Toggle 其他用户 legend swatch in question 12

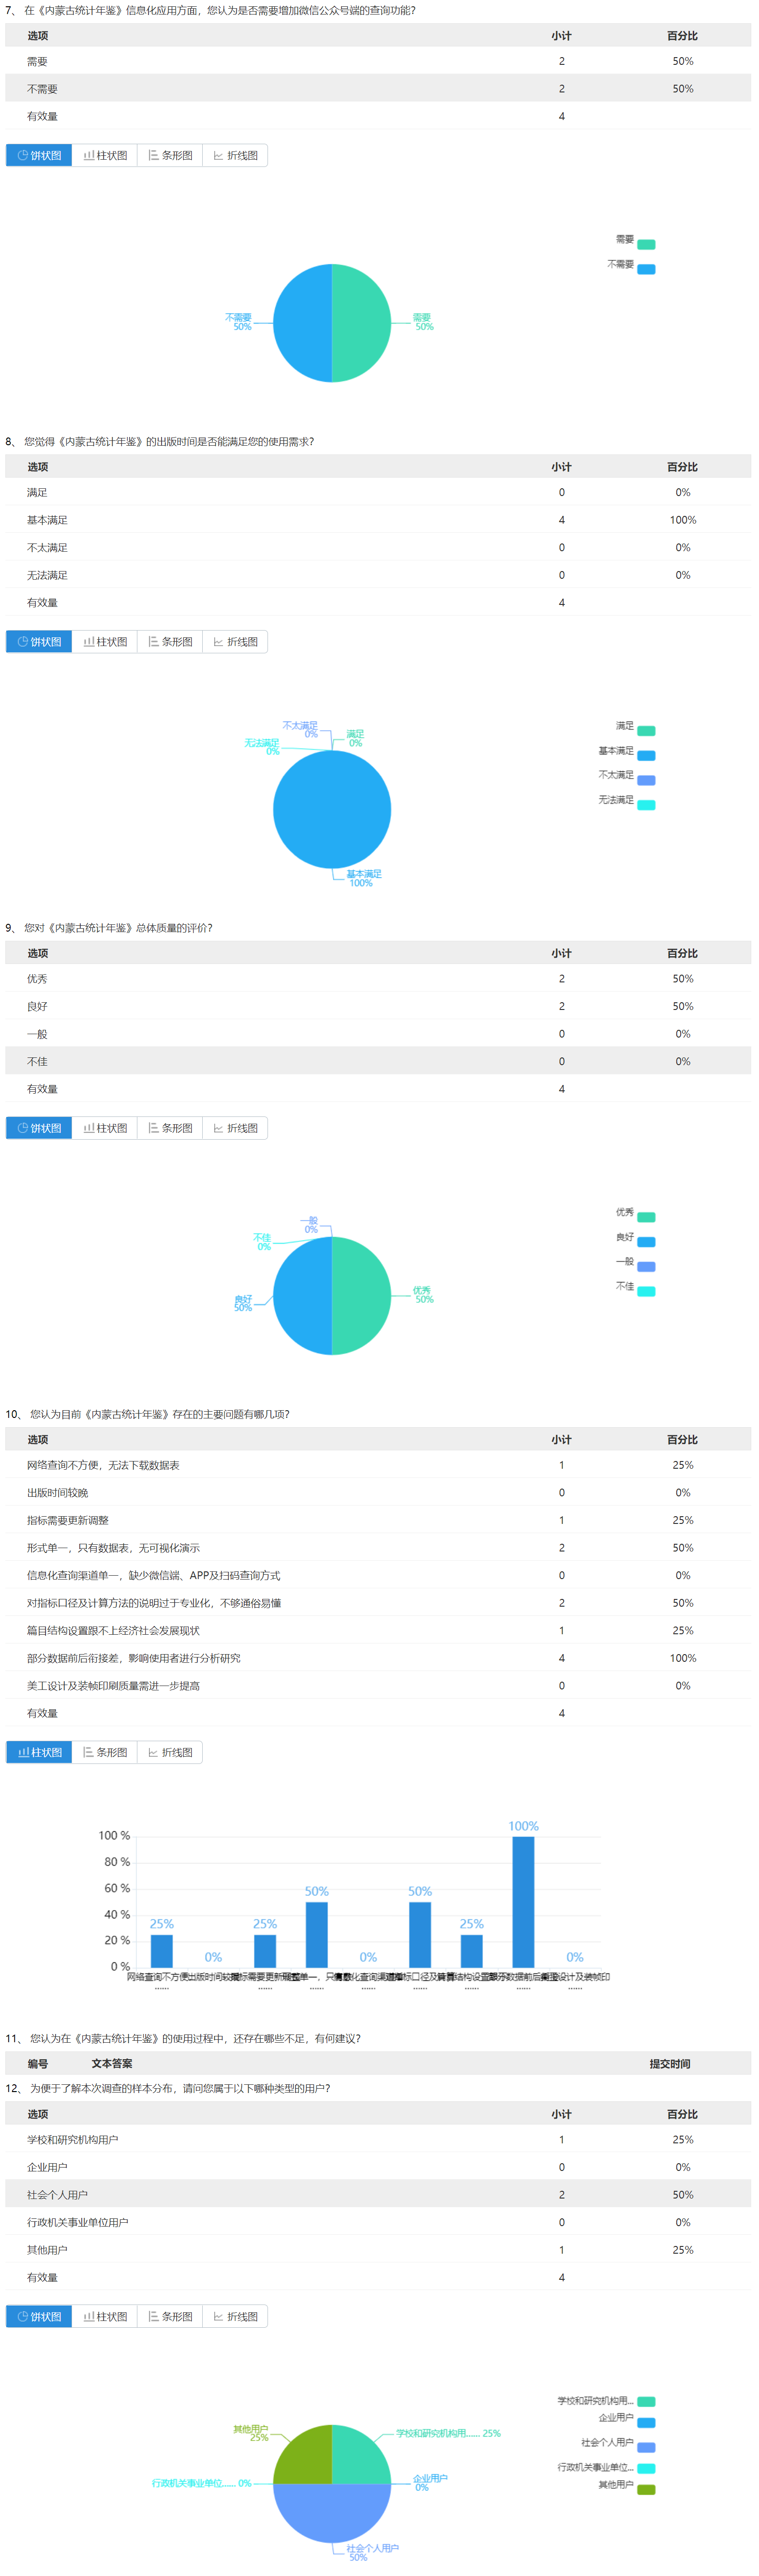(646, 2490)
